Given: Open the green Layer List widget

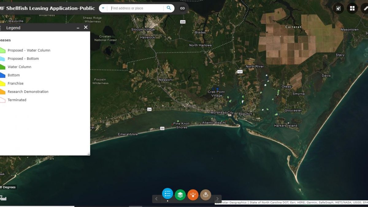Looking at the screenshot, I should [180, 194].
